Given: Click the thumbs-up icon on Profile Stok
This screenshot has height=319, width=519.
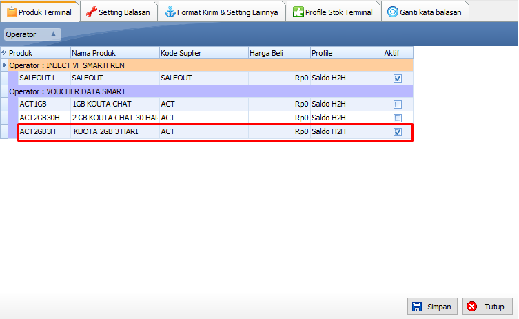Looking at the screenshot, I should [298, 12].
